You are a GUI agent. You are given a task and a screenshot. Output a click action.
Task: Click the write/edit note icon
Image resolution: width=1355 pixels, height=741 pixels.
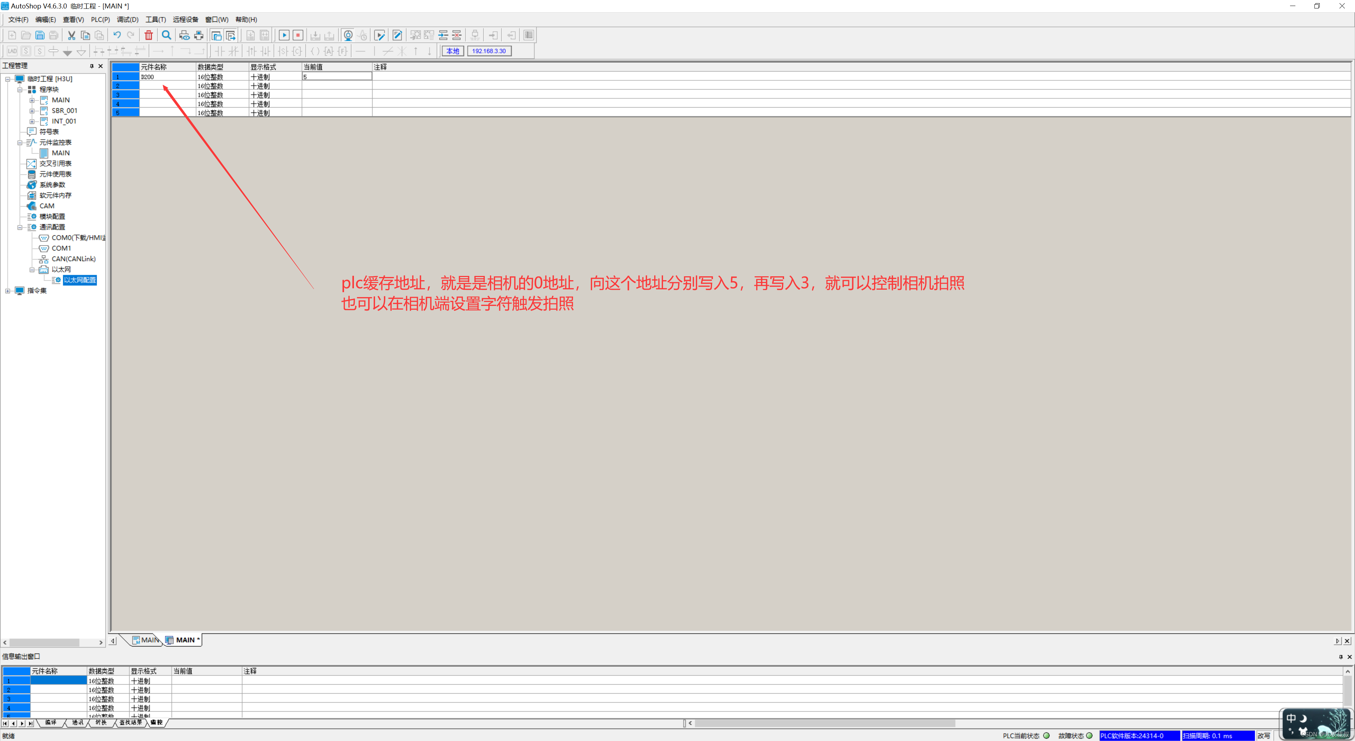398,35
